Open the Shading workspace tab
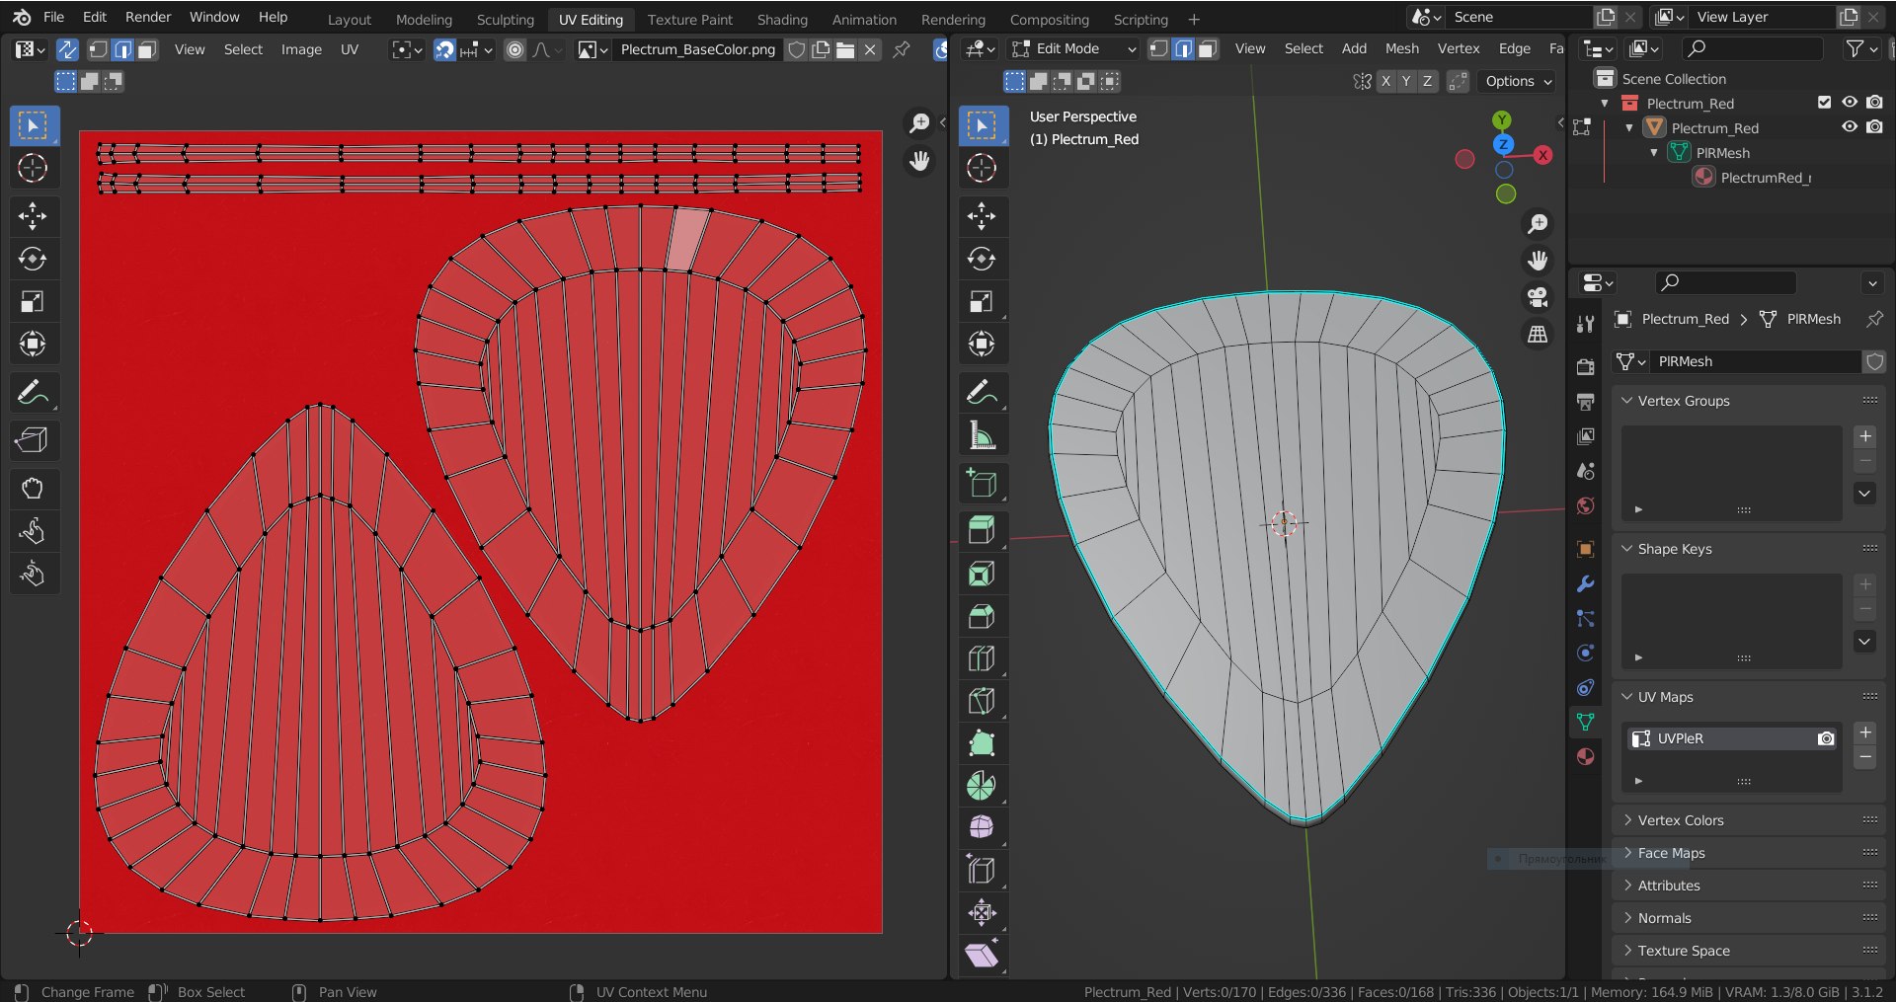 click(782, 19)
